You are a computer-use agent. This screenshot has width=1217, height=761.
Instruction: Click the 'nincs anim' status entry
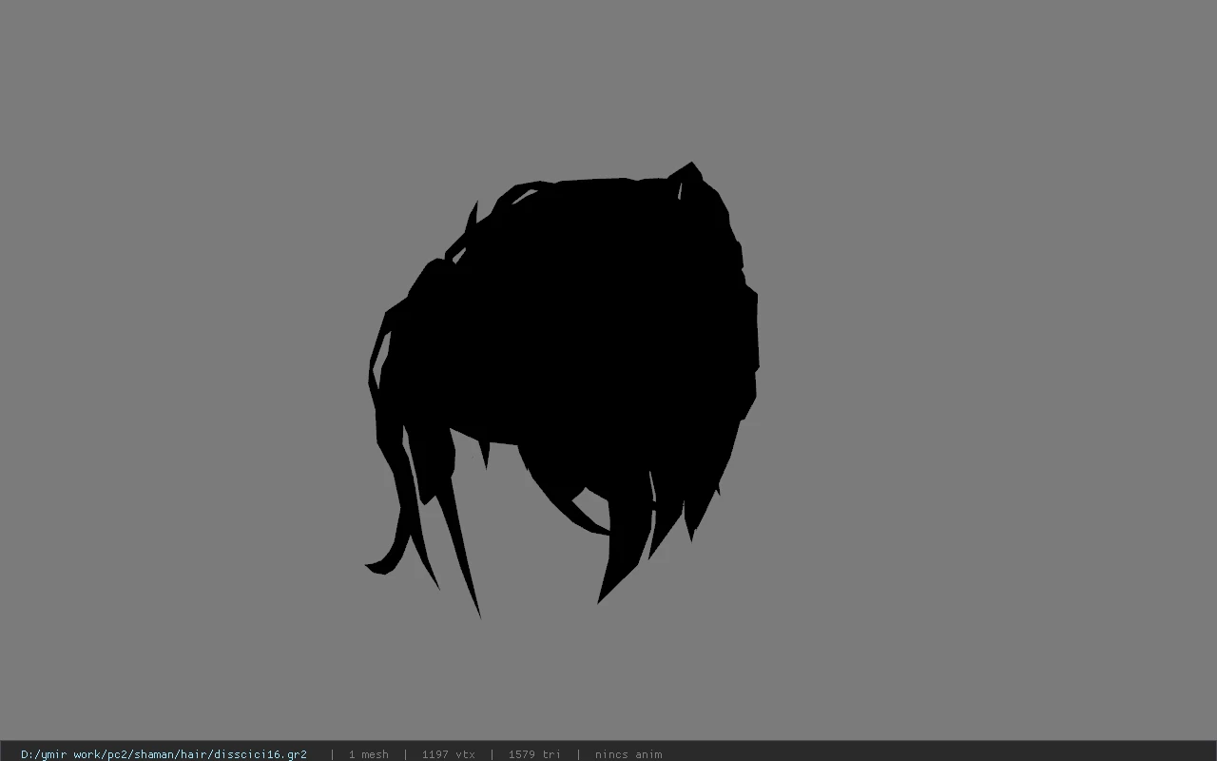pyautogui.click(x=628, y=754)
